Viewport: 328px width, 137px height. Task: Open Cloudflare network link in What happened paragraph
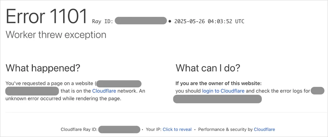(x=104, y=91)
